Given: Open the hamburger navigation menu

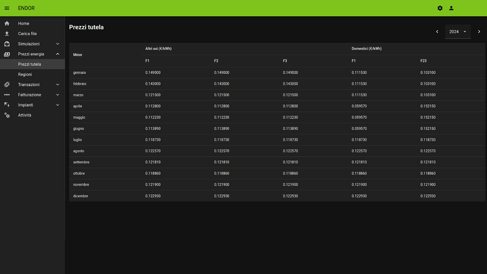Looking at the screenshot, I should coord(7,8).
